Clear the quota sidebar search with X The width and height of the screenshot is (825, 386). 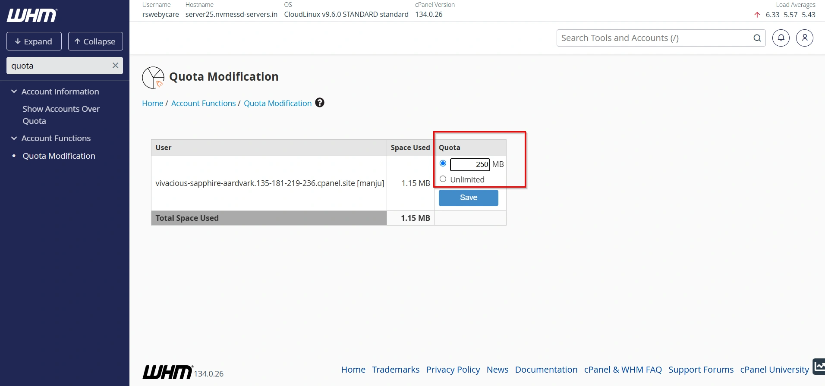pyautogui.click(x=115, y=66)
